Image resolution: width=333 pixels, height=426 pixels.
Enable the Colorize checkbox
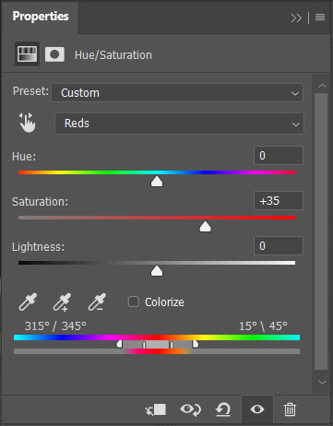[x=134, y=302]
